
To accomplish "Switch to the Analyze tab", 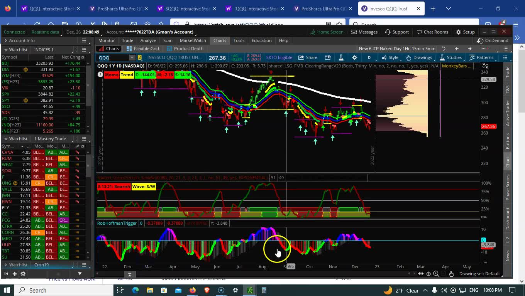I will 148,40.
